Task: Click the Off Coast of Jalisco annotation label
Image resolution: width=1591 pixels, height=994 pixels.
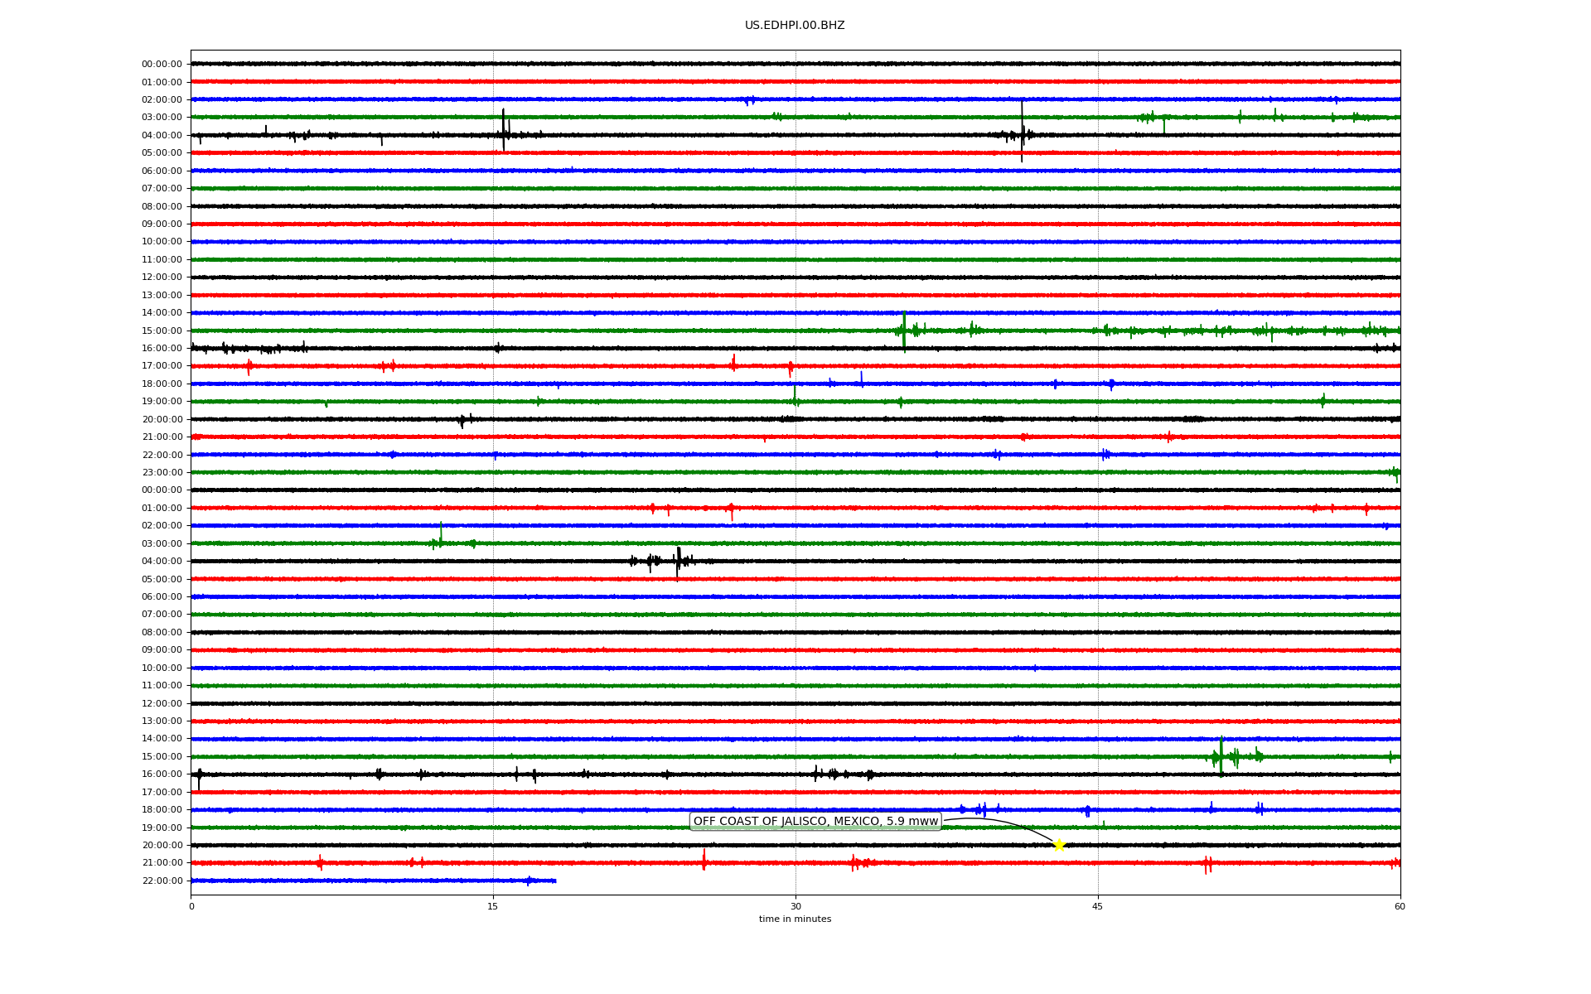Action: point(815,822)
